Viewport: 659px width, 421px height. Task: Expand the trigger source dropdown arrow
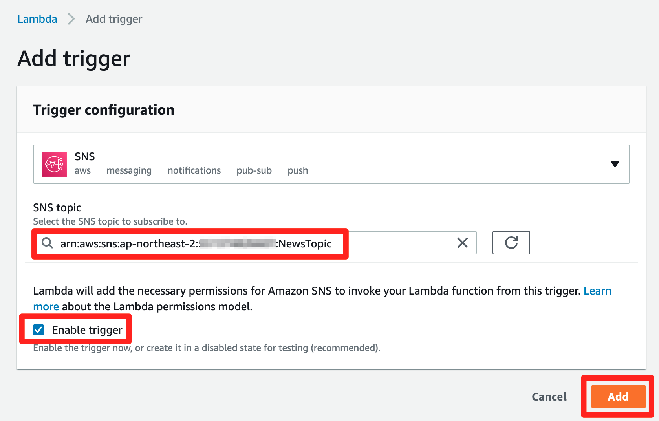pyautogui.click(x=615, y=164)
